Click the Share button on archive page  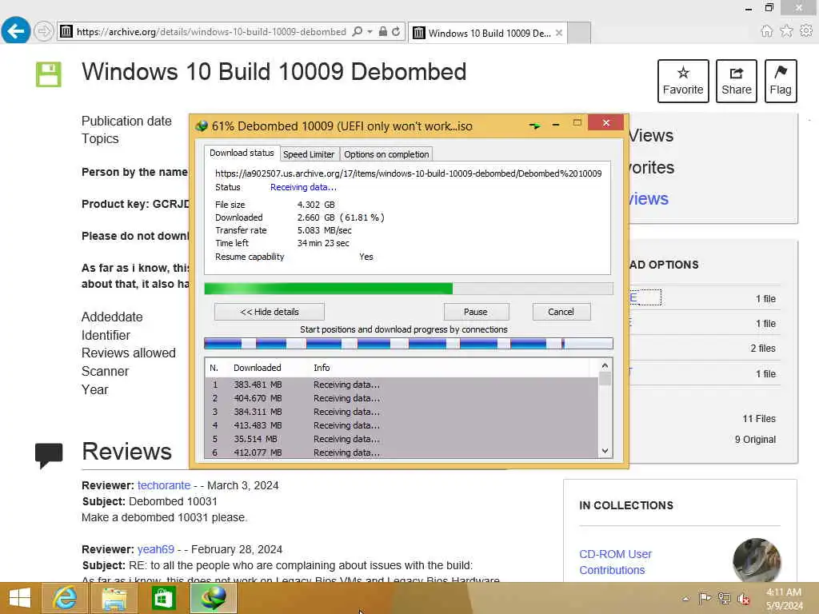736,81
